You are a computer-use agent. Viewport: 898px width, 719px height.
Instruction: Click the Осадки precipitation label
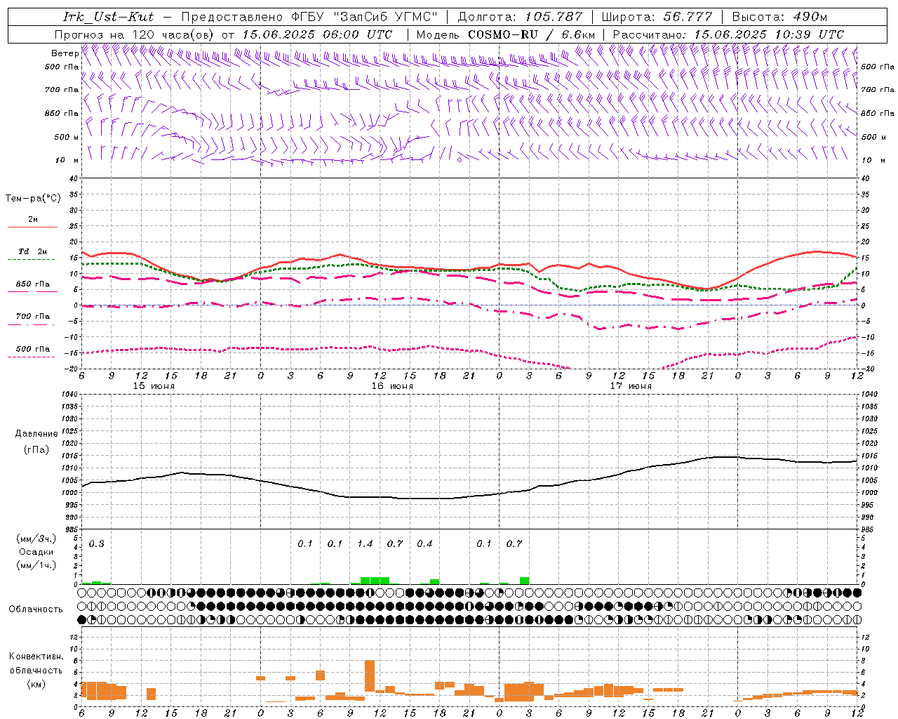pyautogui.click(x=36, y=552)
